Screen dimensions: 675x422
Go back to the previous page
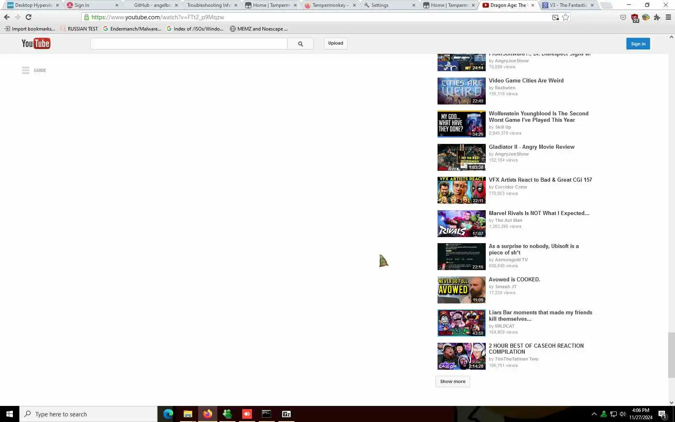point(6,17)
